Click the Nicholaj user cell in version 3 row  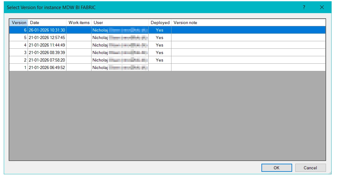pos(120,52)
